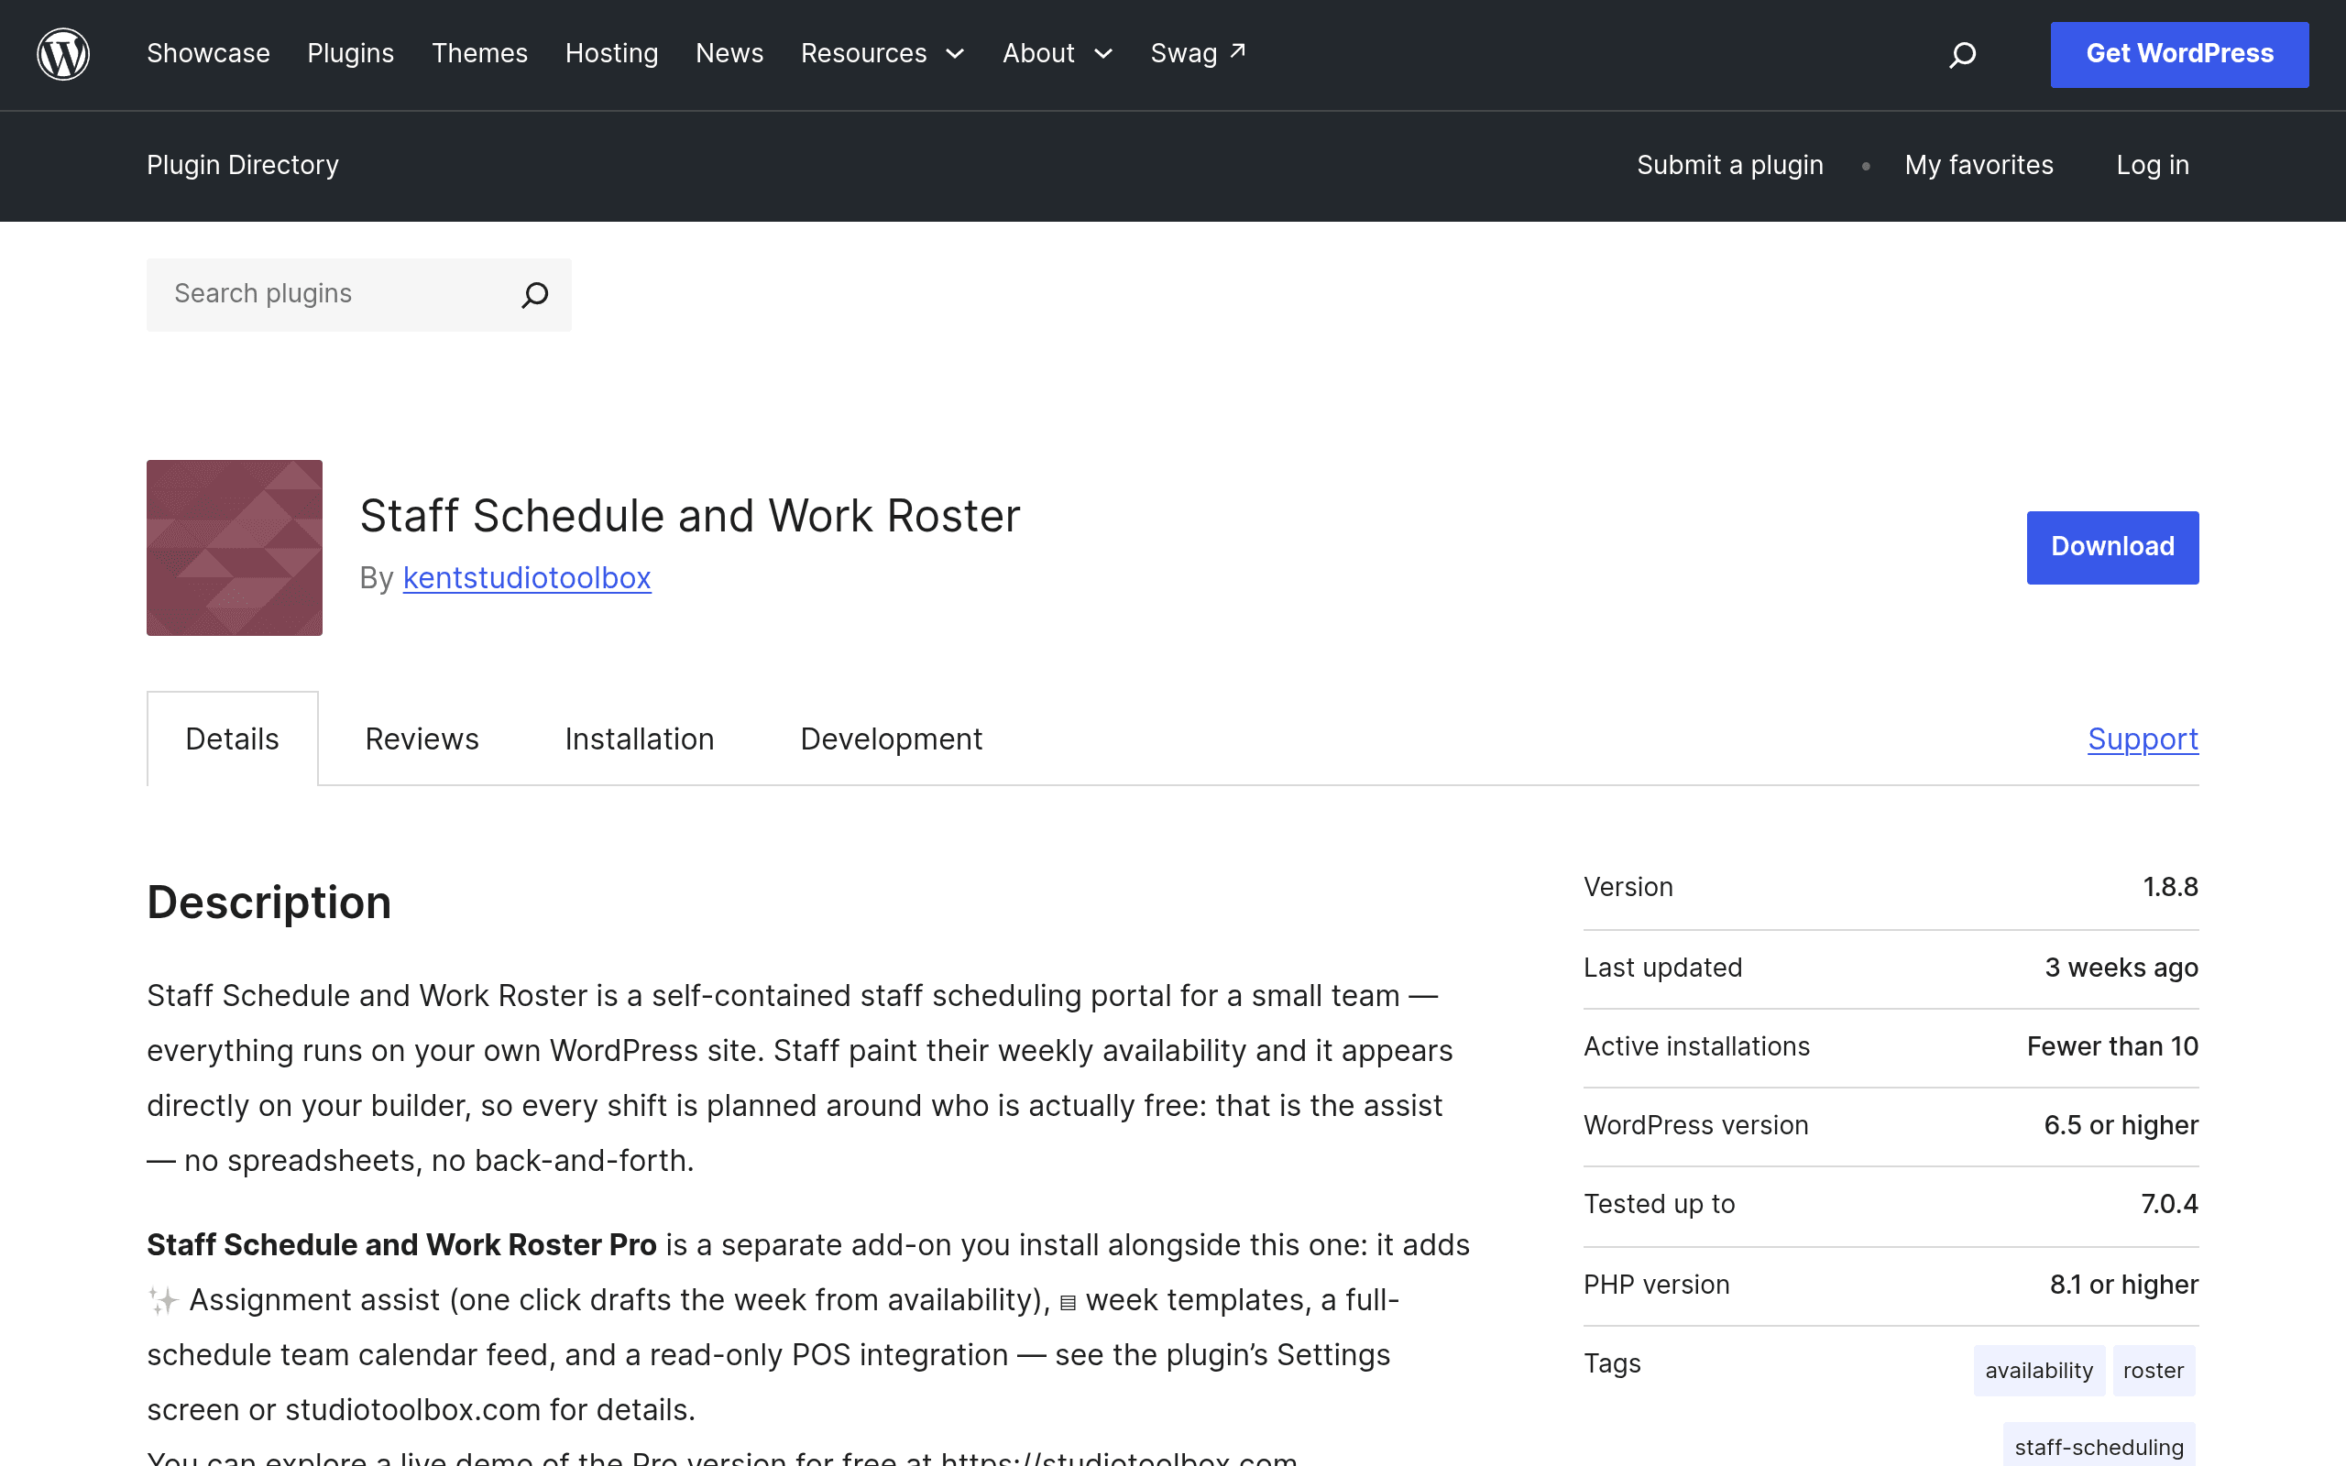Open My favorites
Screen dimensions: 2346x1466
[x=1979, y=165]
